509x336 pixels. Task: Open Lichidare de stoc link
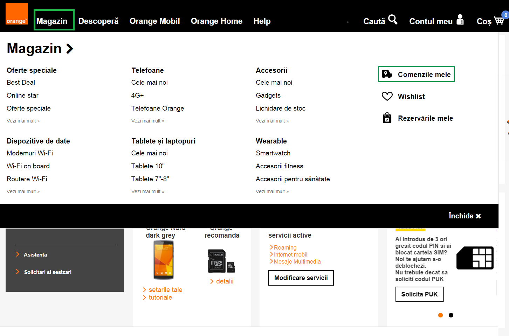coord(281,108)
